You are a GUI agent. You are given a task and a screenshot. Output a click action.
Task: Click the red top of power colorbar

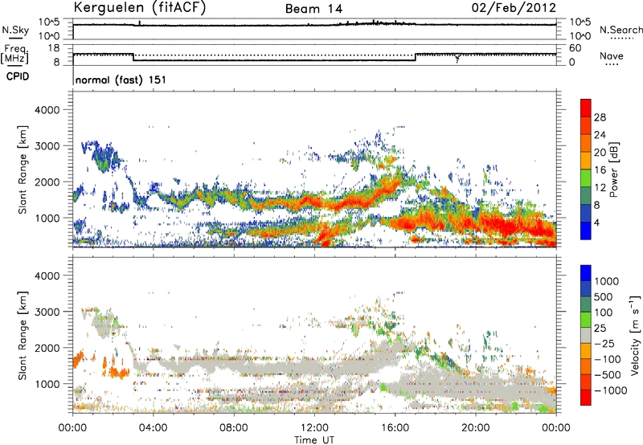pyautogui.click(x=586, y=108)
